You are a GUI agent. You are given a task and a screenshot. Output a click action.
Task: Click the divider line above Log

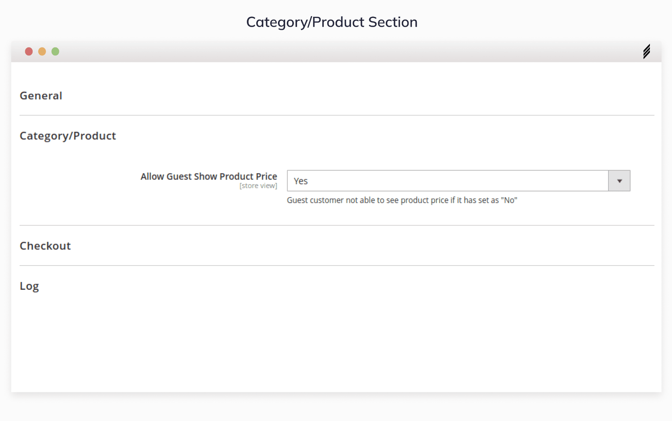coord(337,266)
